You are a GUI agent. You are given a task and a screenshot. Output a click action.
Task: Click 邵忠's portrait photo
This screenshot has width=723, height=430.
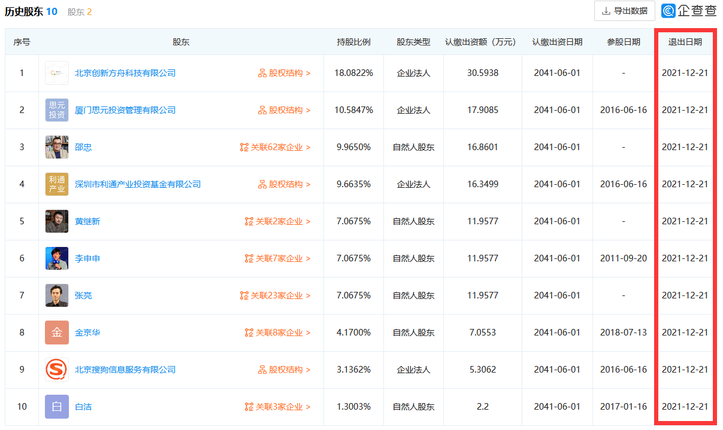tap(57, 147)
